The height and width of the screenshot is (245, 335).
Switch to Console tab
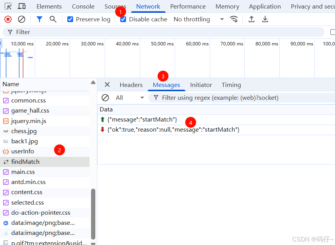tap(83, 6)
